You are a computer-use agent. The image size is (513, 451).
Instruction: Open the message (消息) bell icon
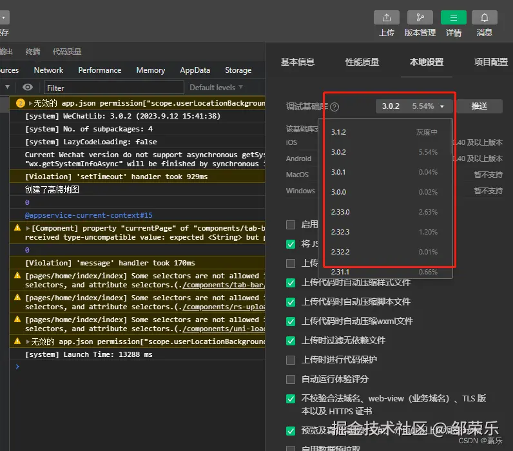(x=485, y=18)
